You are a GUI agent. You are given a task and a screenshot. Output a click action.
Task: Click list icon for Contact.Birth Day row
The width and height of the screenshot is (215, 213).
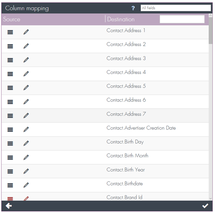click(10, 144)
